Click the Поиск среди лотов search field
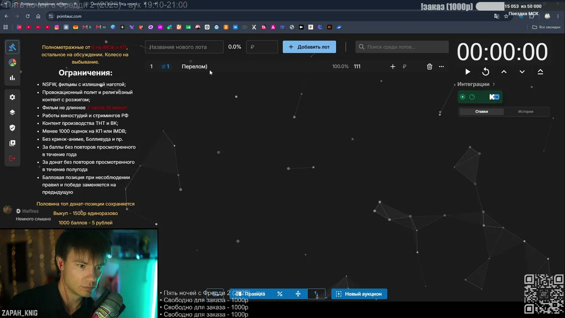Screen dimensions: 565x318 click(402, 47)
